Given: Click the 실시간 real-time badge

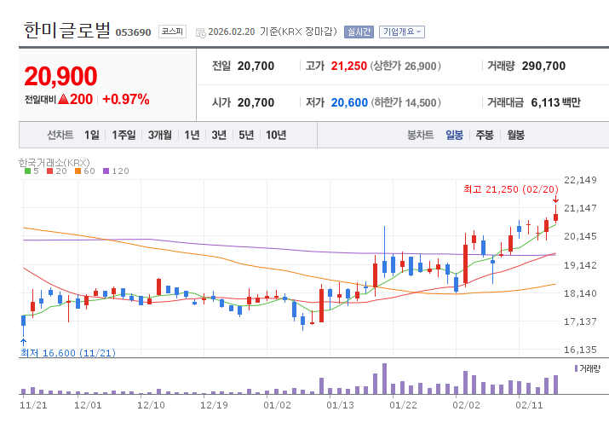Looking at the screenshot, I should (359, 32).
